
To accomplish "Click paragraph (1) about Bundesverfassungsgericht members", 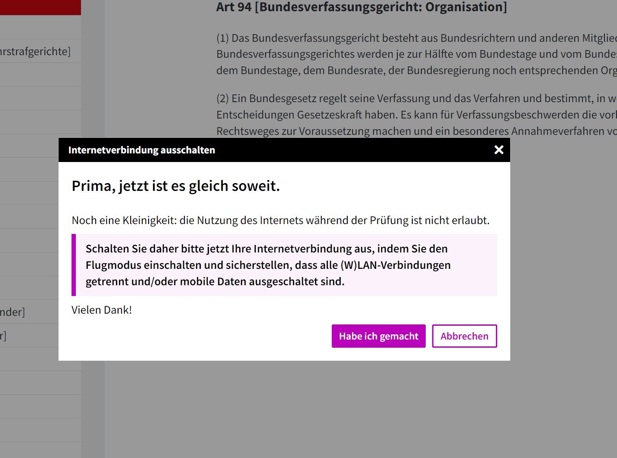I will (x=417, y=54).
